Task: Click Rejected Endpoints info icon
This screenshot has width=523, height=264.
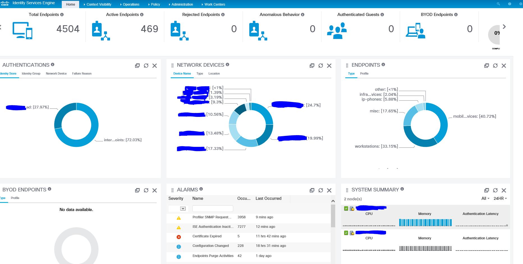Action: tap(223, 15)
